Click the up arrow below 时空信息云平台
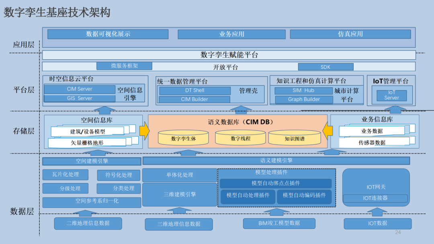Image resolution: width=434 pixels, height=244 pixels. pyautogui.click(x=104, y=110)
